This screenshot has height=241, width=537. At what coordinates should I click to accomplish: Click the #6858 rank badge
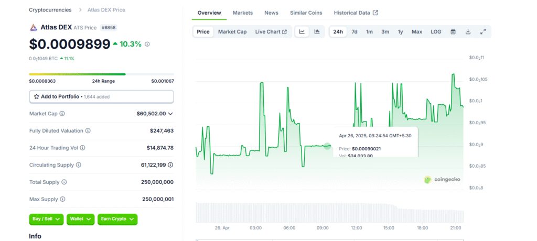109,28
